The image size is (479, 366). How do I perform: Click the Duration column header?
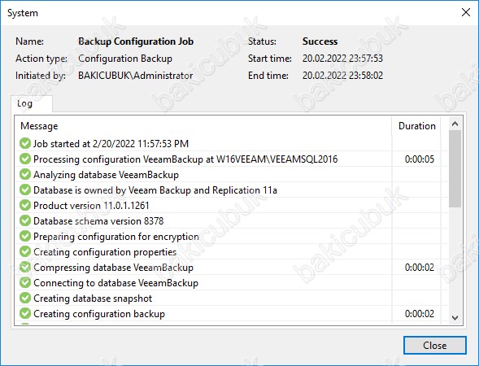[x=416, y=126]
